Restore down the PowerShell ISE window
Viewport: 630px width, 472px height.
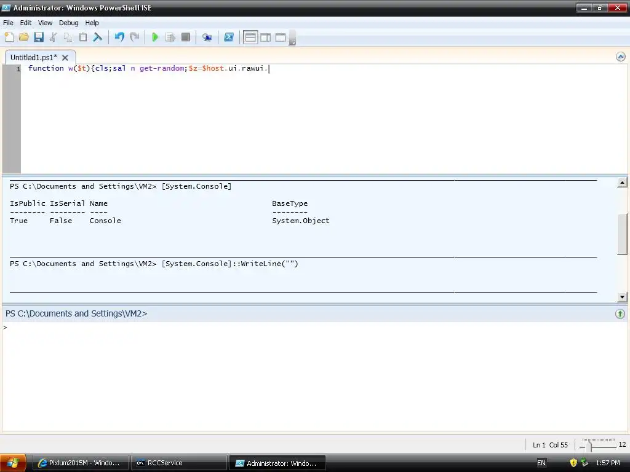(600, 7)
